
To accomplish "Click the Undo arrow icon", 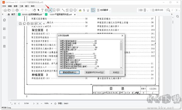I will (22, 10).
